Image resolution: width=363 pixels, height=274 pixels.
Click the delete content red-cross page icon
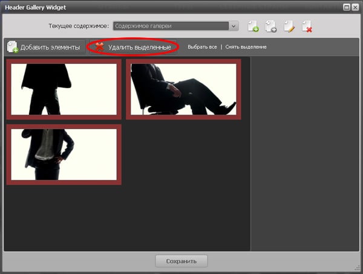(x=307, y=26)
